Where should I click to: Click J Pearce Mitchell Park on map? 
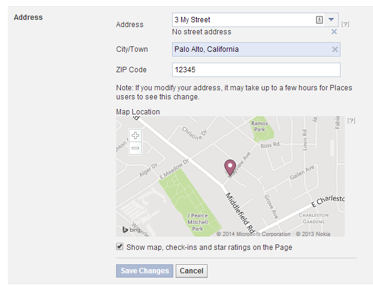point(197,222)
